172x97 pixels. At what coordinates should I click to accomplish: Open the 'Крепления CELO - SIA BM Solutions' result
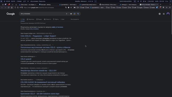point(40,94)
